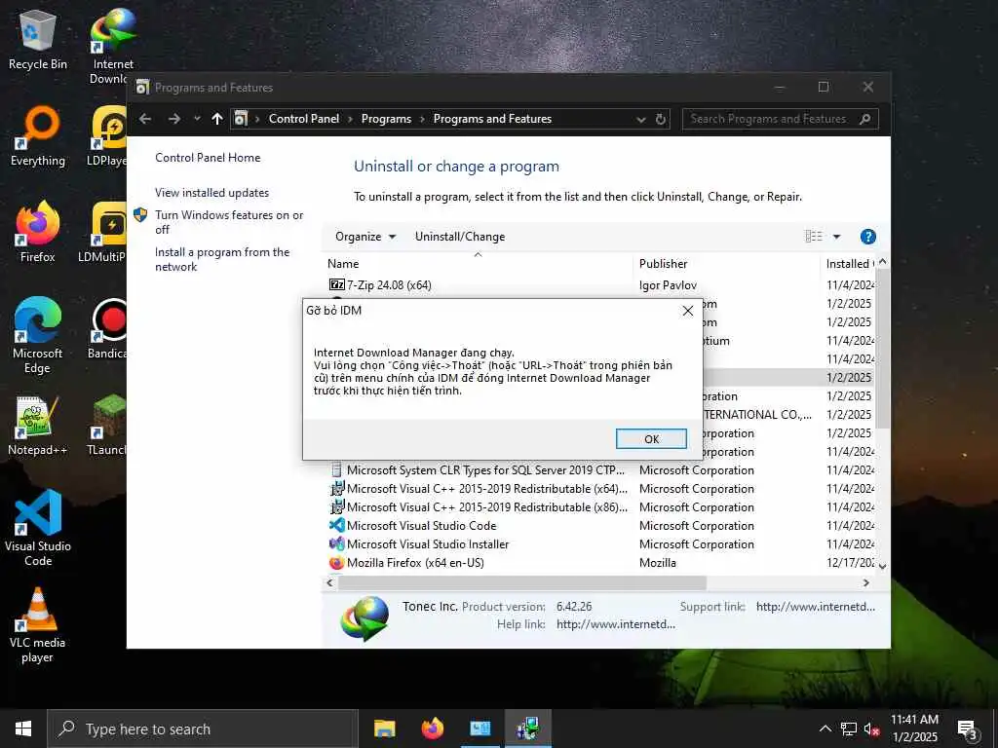The height and width of the screenshot is (748, 998).
Task: Open the Support link URL in details pane
Action: tap(816, 607)
